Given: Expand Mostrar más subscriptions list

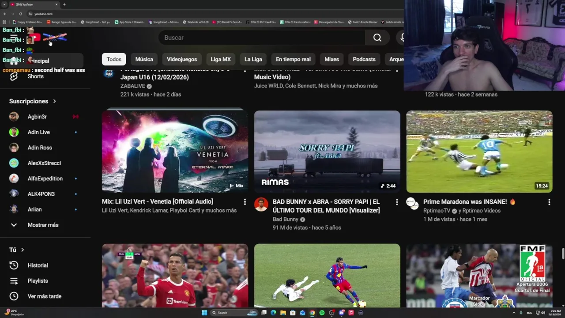Looking at the screenshot, I should [x=43, y=225].
